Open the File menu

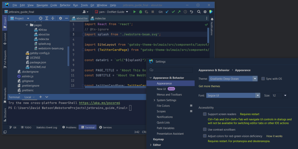coord(15,5)
